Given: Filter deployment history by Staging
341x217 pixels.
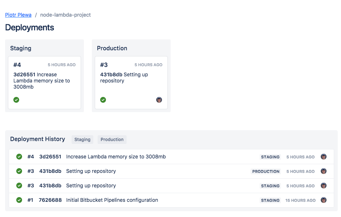Looking at the screenshot, I should click(82, 140).
